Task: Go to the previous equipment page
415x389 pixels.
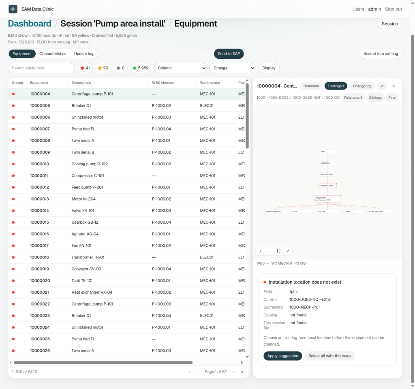Action: tap(198, 372)
